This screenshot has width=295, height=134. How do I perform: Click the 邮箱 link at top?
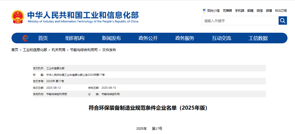250,11
